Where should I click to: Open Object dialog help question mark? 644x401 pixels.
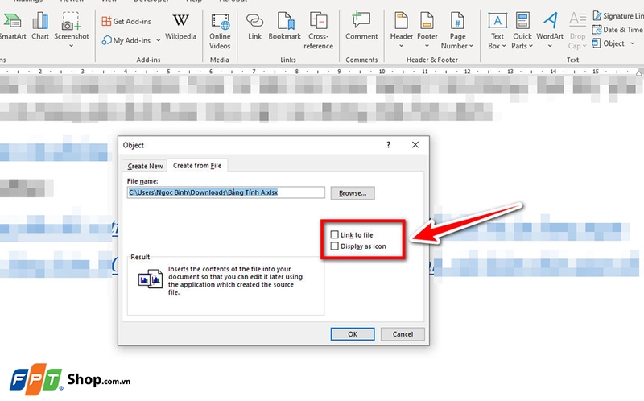coord(388,145)
